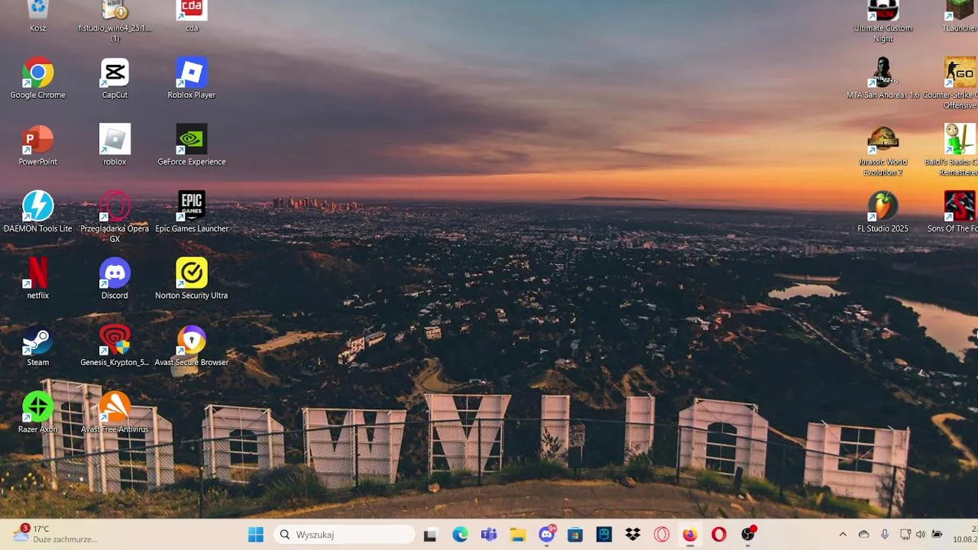Open the taskbar clock and date
The width and height of the screenshot is (978, 550).
[965, 534]
